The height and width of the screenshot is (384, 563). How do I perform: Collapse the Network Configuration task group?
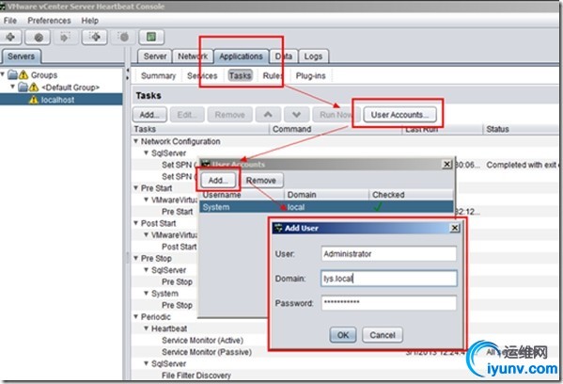[136, 141]
